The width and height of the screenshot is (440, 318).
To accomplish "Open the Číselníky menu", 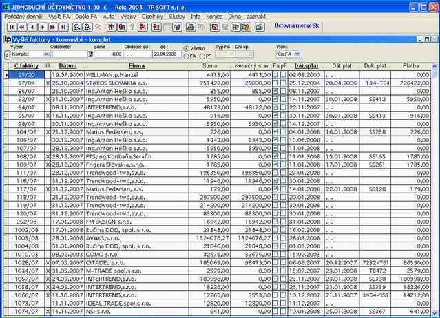I will click(x=152, y=17).
